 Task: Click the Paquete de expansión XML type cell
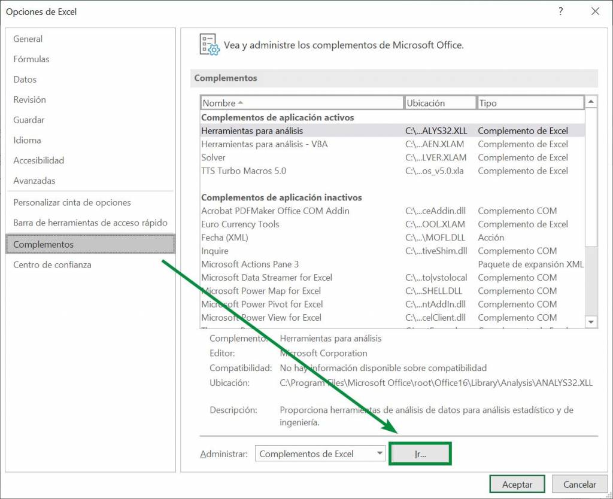530,264
